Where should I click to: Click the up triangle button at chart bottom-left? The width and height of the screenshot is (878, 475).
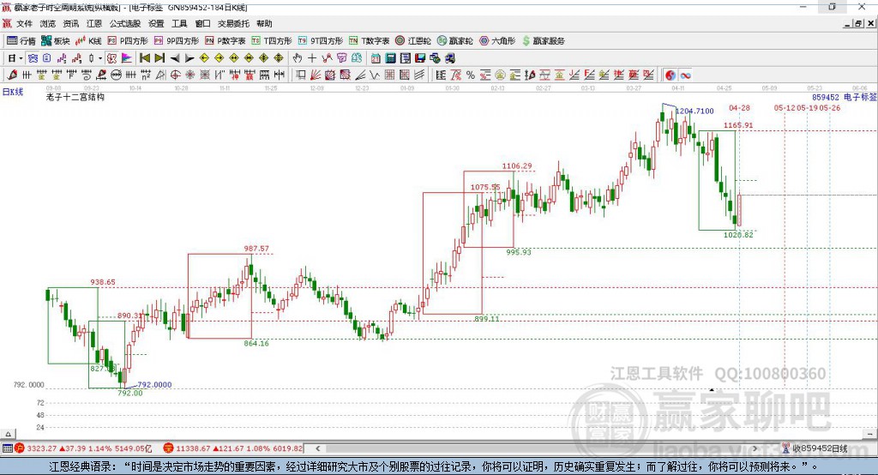[8, 434]
